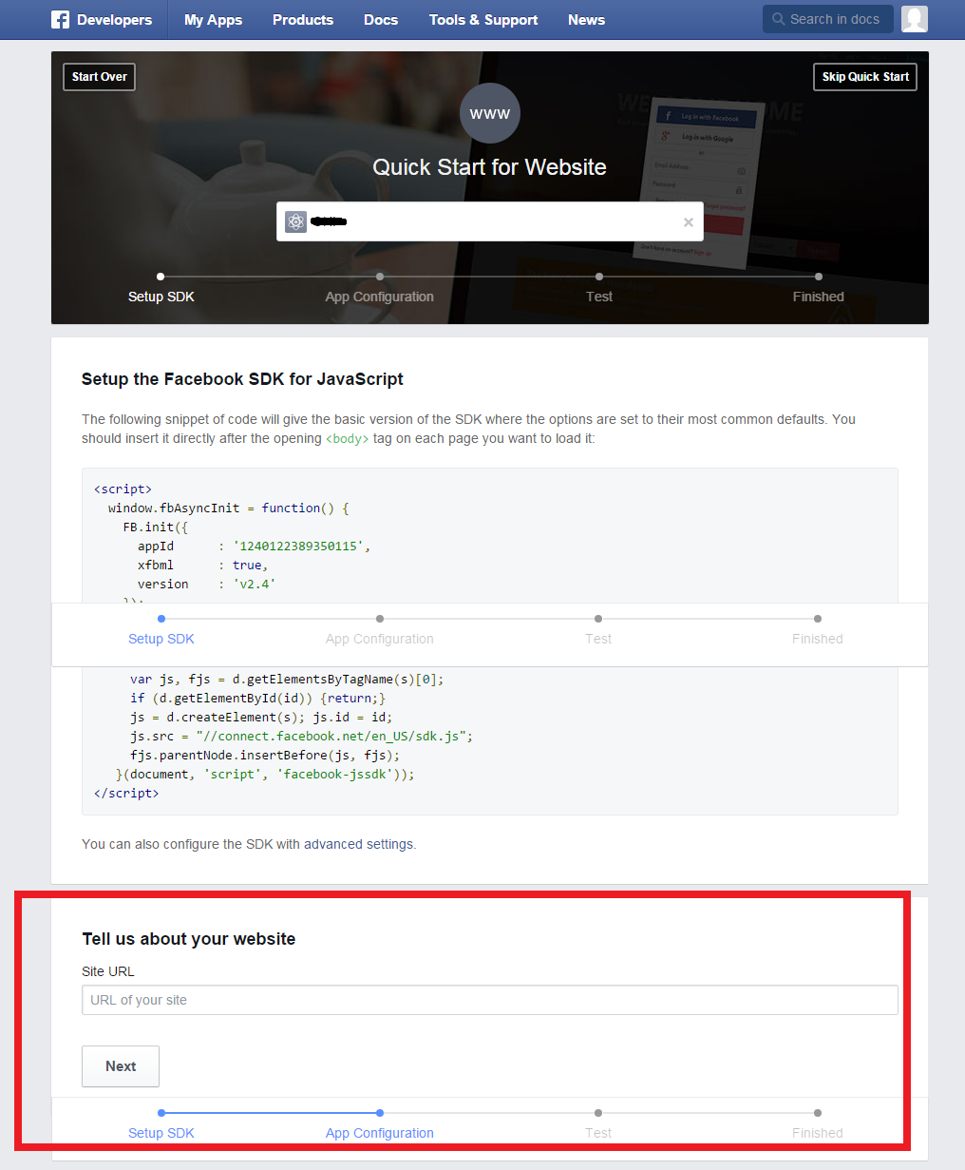Screen dimensions: 965x1170
Task: Open the News menu
Action: pyautogui.click(x=586, y=19)
